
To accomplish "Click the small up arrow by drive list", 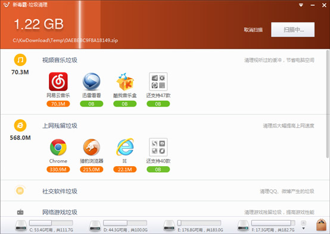I will point(303,223).
